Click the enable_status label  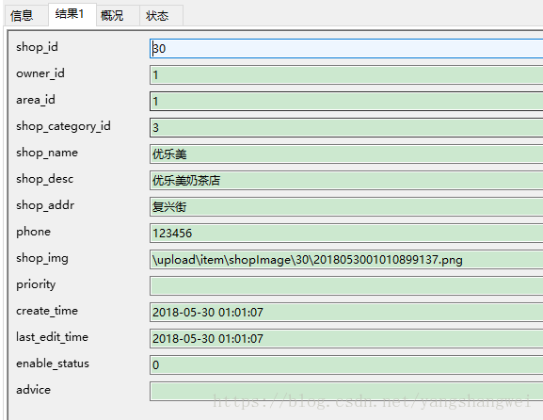[53, 363]
